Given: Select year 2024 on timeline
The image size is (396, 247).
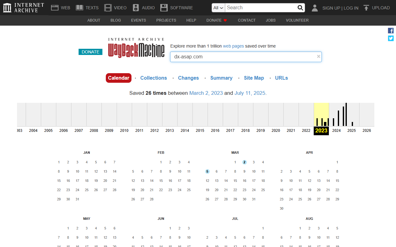Looking at the screenshot, I should click(x=336, y=131).
